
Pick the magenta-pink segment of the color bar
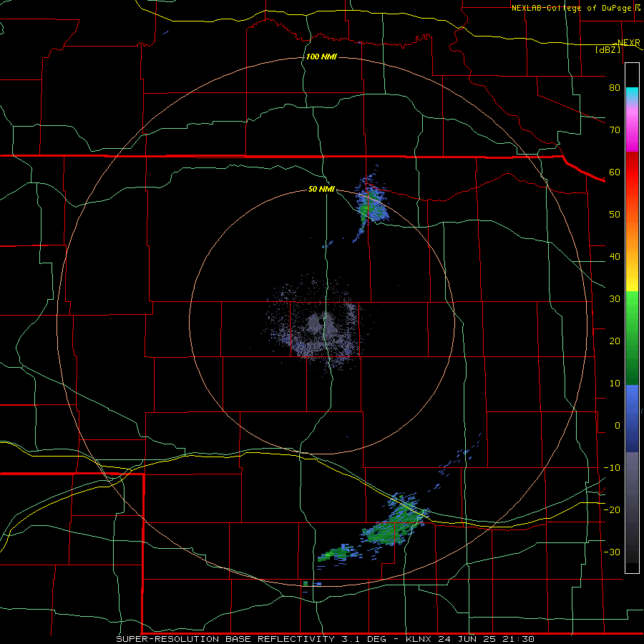632,130
